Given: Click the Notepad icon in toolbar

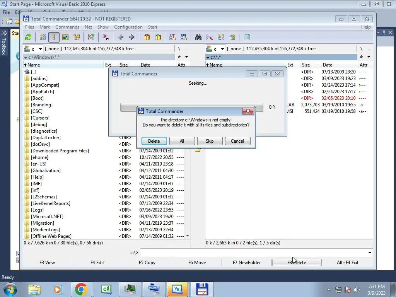Looking at the screenshot, I should 247,38.
